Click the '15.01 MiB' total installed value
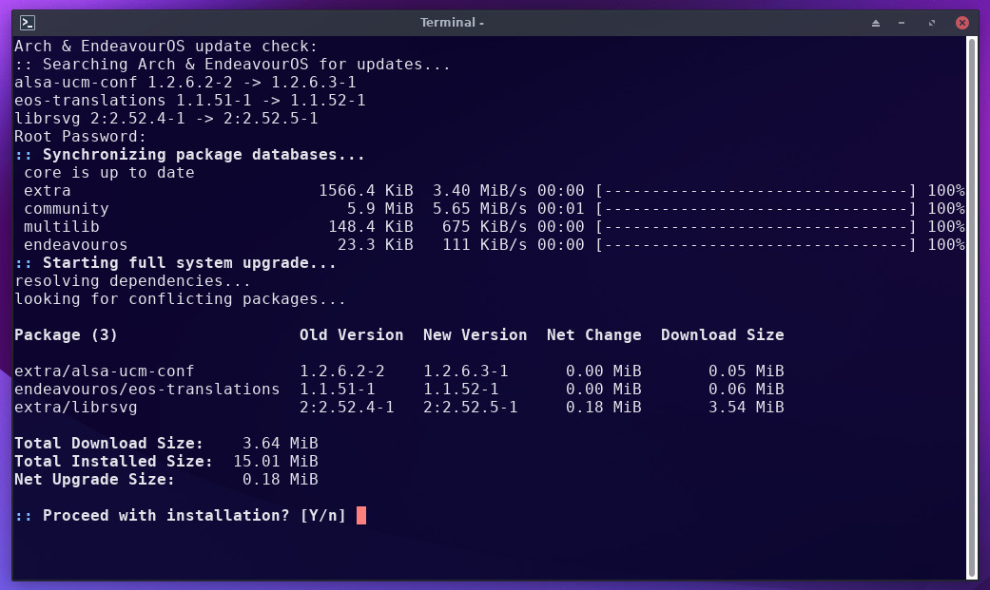Screen dimensions: 990x590 275,462
